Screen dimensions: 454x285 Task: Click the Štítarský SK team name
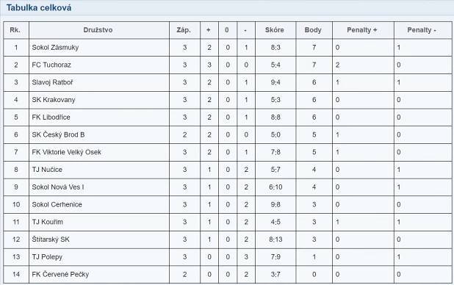click(x=51, y=239)
